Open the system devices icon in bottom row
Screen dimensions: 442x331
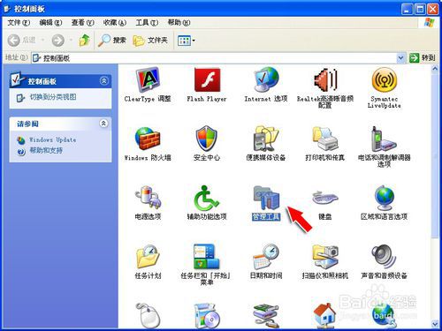(266, 315)
